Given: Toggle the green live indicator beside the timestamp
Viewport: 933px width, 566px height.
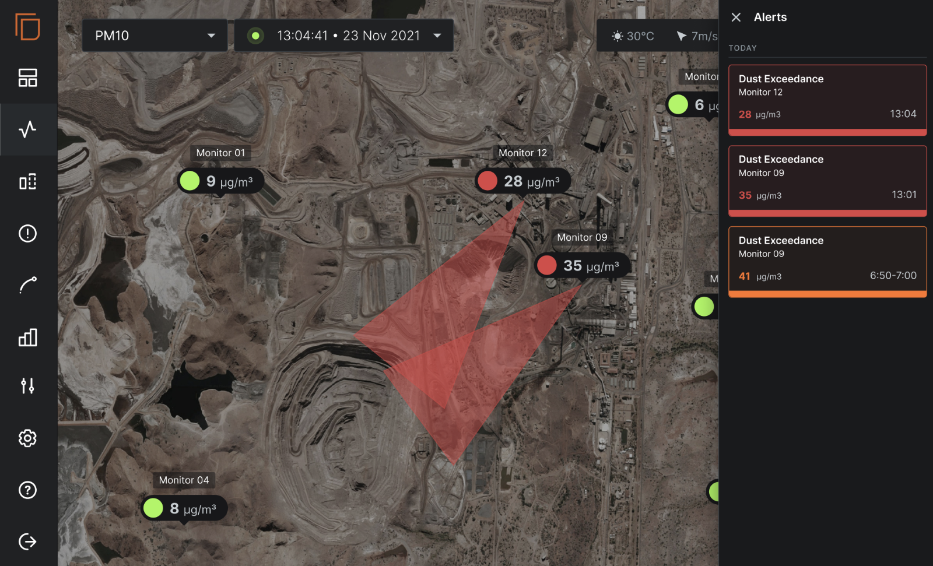Looking at the screenshot, I should click(255, 35).
